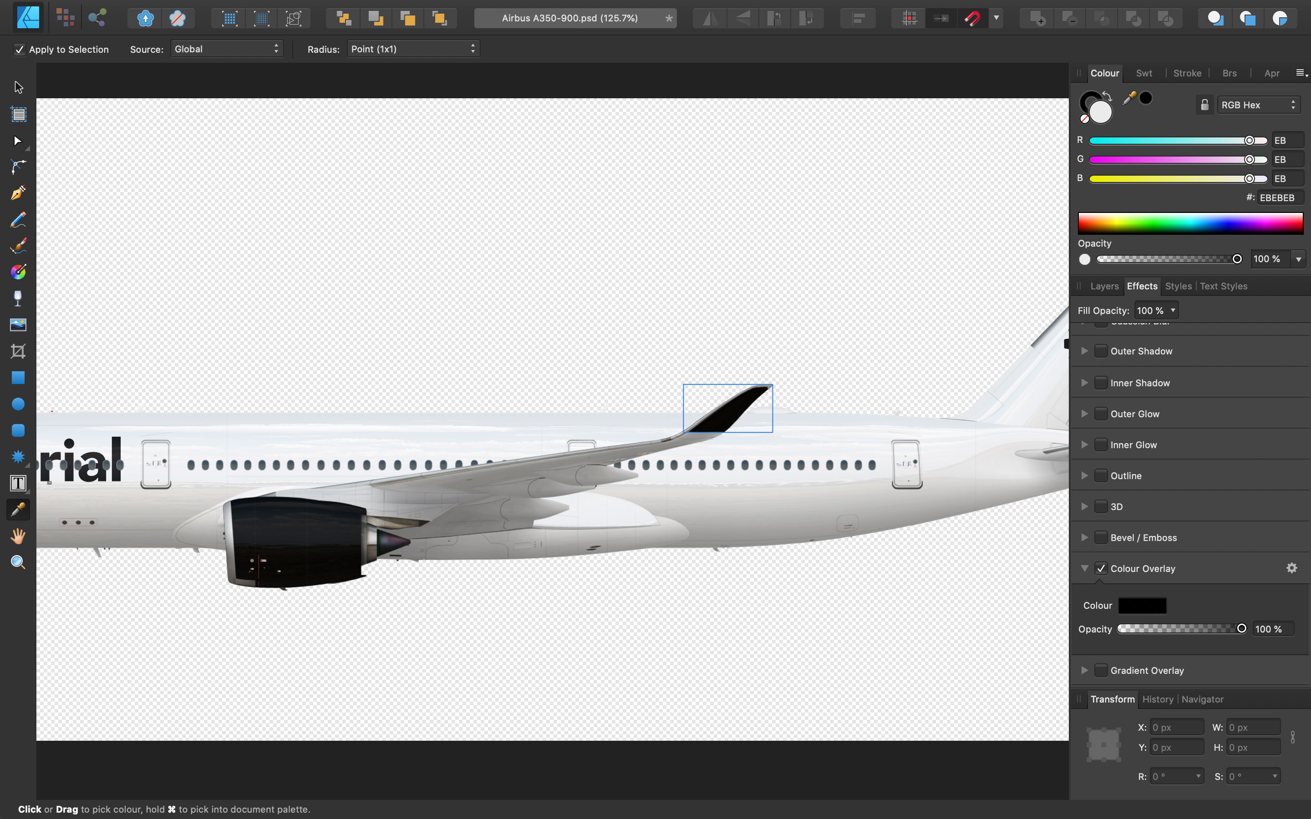Viewport: 1311px width, 819px height.
Task: Select the Place Image tool
Action: click(18, 324)
